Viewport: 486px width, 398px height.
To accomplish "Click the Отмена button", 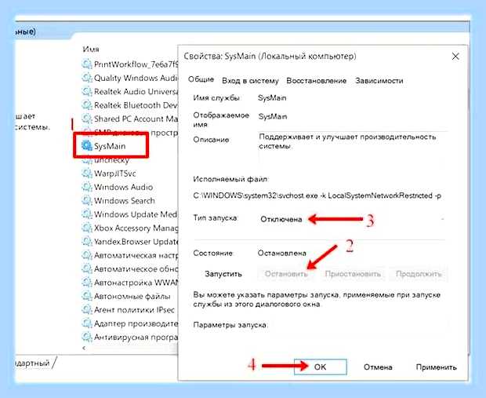I will tap(378, 367).
